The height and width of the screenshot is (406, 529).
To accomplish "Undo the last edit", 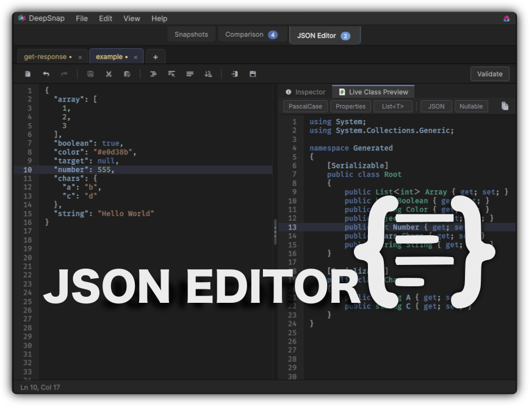I will [x=46, y=74].
